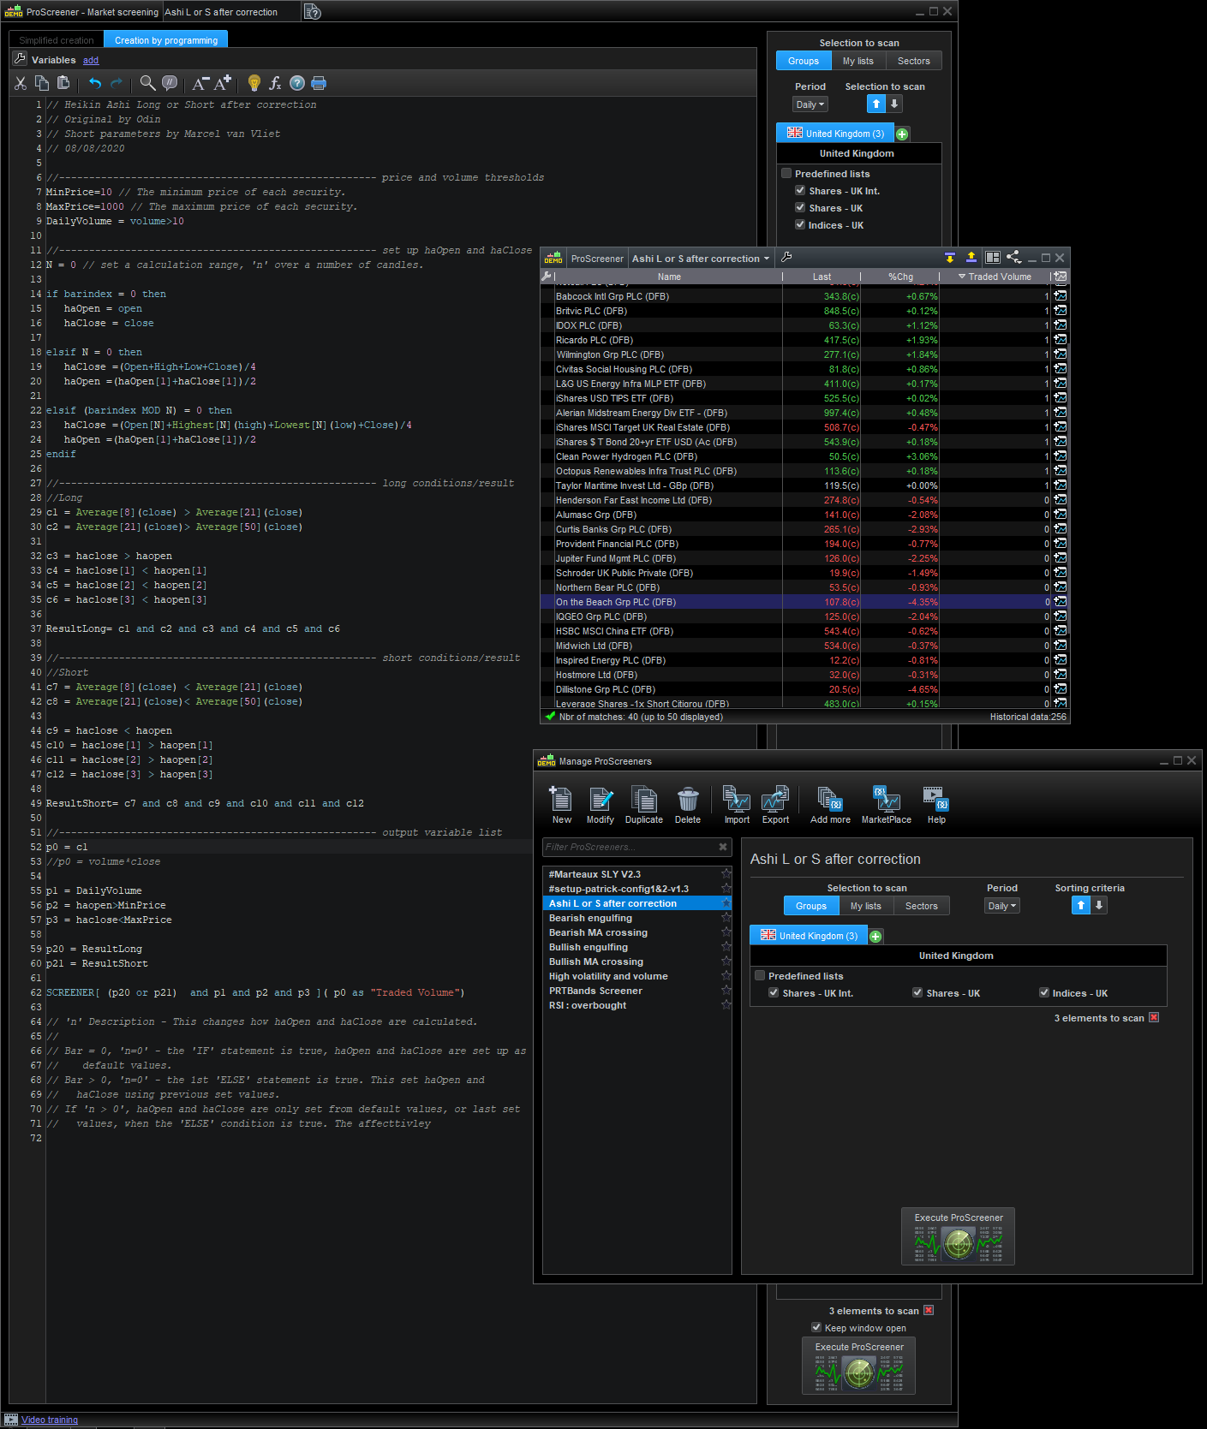Image resolution: width=1207 pixels, height=1429 pixels.
Task: Open Daily period dropdown in top-right scan panel
Action: pyautogui.click(x=810, y=104)
